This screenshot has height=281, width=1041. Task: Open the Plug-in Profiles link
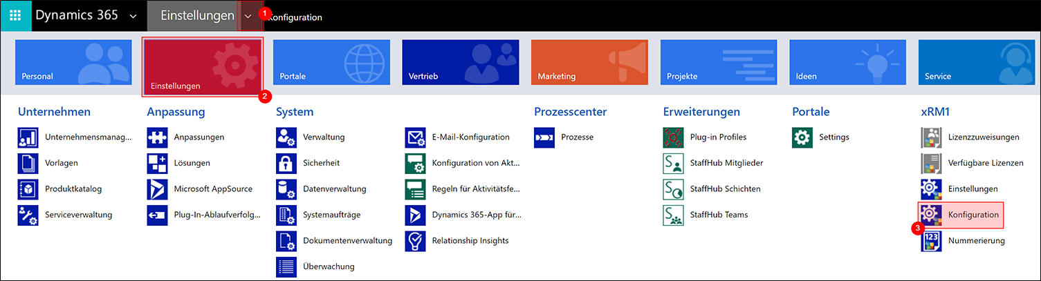click(718, 137)
